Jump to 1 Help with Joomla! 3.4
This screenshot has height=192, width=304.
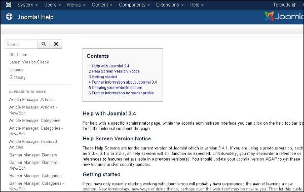coord(109,66)
